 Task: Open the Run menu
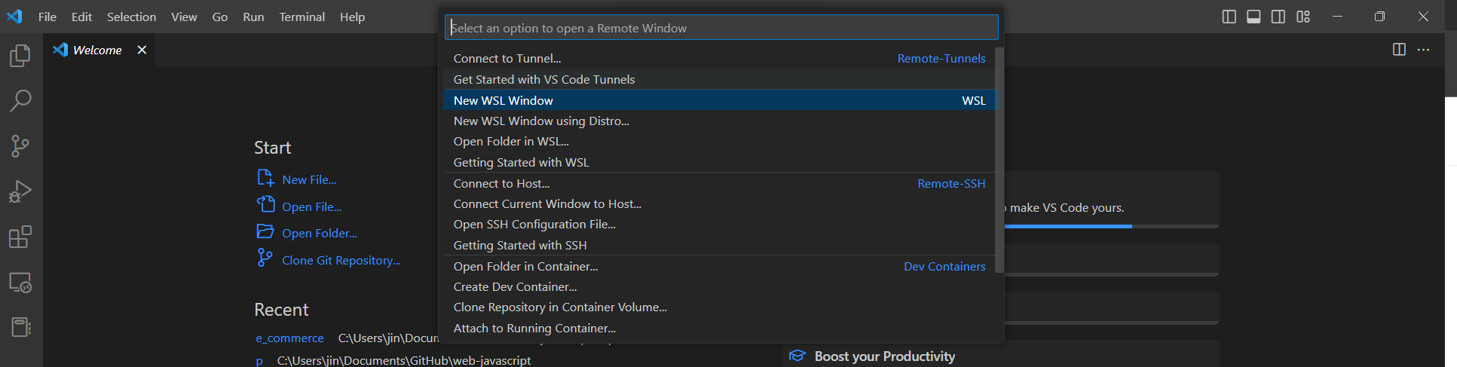[x=253, y=17]
